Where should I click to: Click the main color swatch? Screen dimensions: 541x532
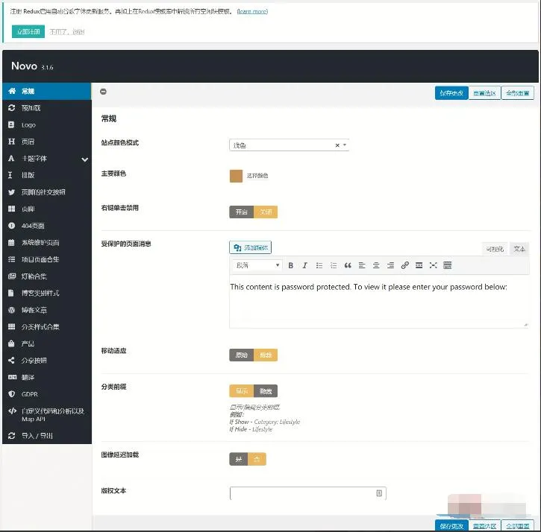[236, 176]
